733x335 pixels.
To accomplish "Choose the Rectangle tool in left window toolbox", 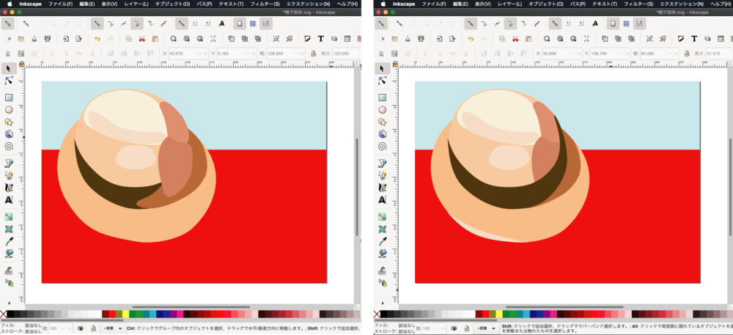I will 10,97.
